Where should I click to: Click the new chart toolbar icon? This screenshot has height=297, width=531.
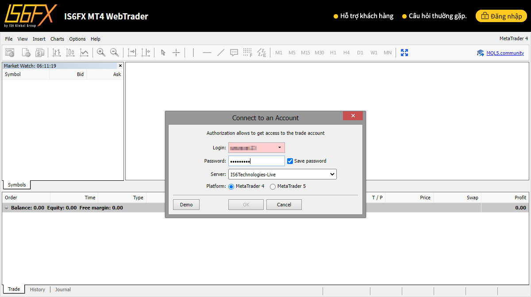click(10, 53)
